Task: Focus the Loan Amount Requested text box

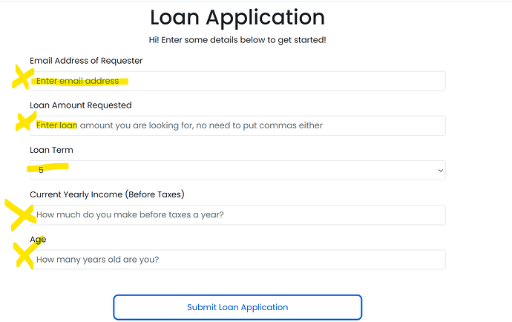Action: 237,125
